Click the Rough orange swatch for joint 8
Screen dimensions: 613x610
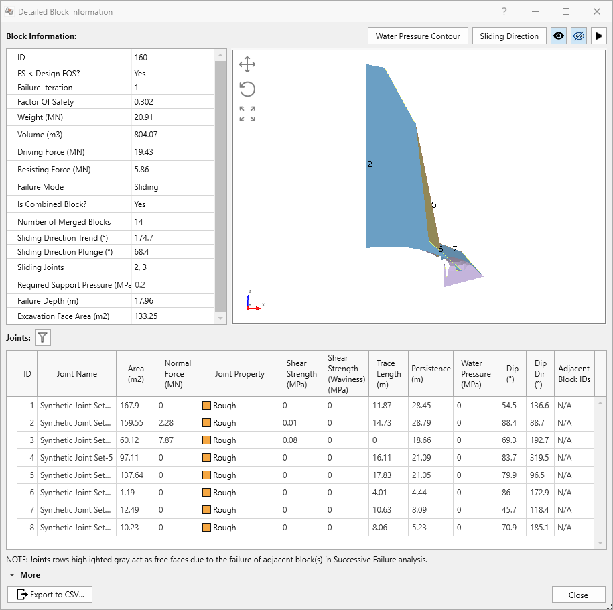[207, 528]
